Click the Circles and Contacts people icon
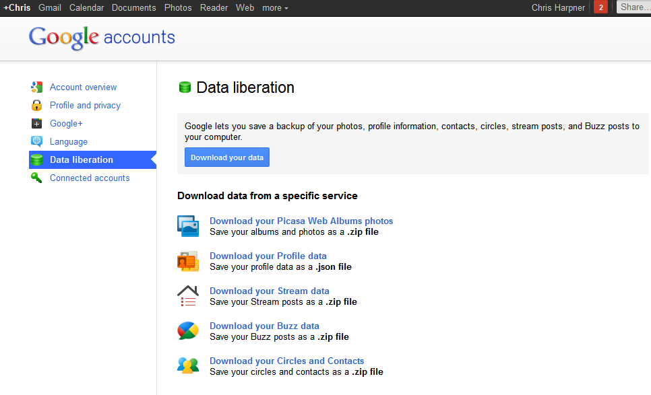Viewport: 651px width, 395px height. click(188, 365)
